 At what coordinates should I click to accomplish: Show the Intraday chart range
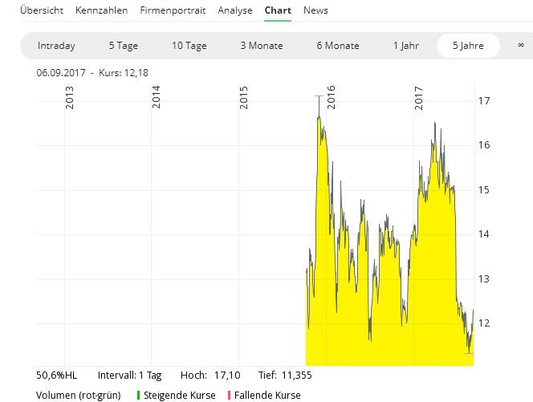[x=56, y=46]
